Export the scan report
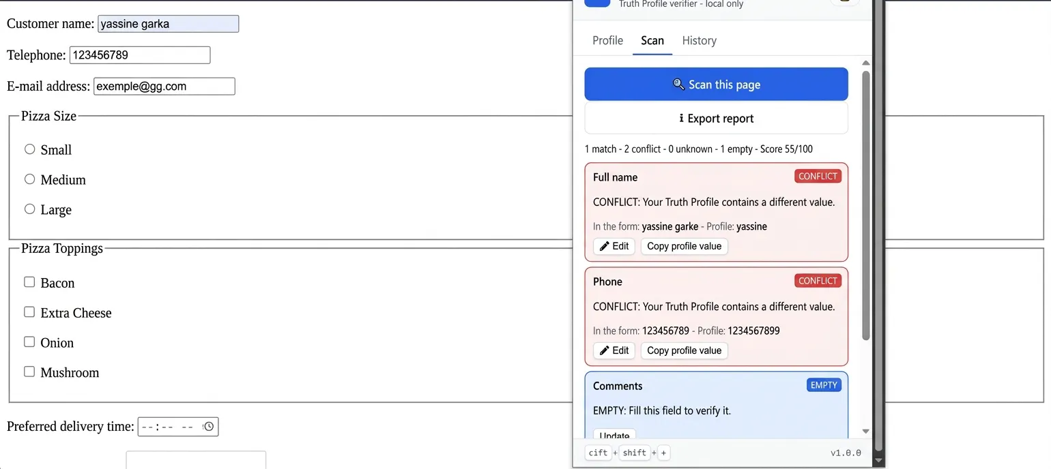The image size is (1051, 469). [717, 119]
